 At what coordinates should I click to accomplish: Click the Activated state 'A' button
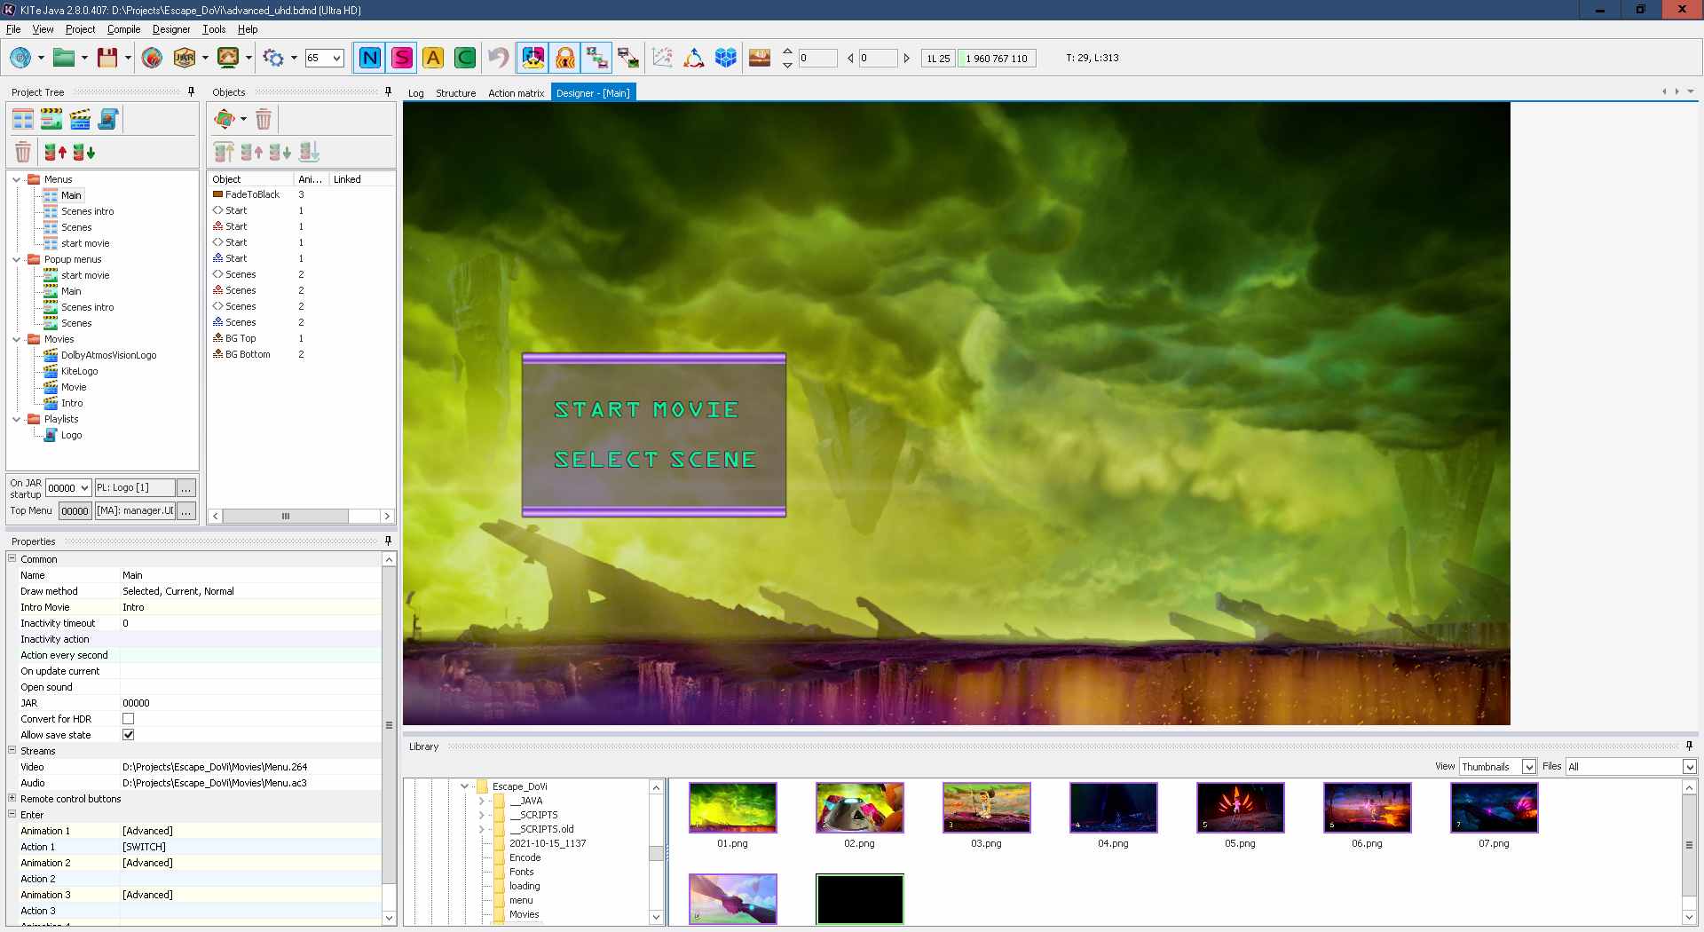[x=433, y=59]
